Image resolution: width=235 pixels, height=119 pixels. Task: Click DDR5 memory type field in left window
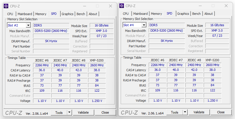pos(51,25)
